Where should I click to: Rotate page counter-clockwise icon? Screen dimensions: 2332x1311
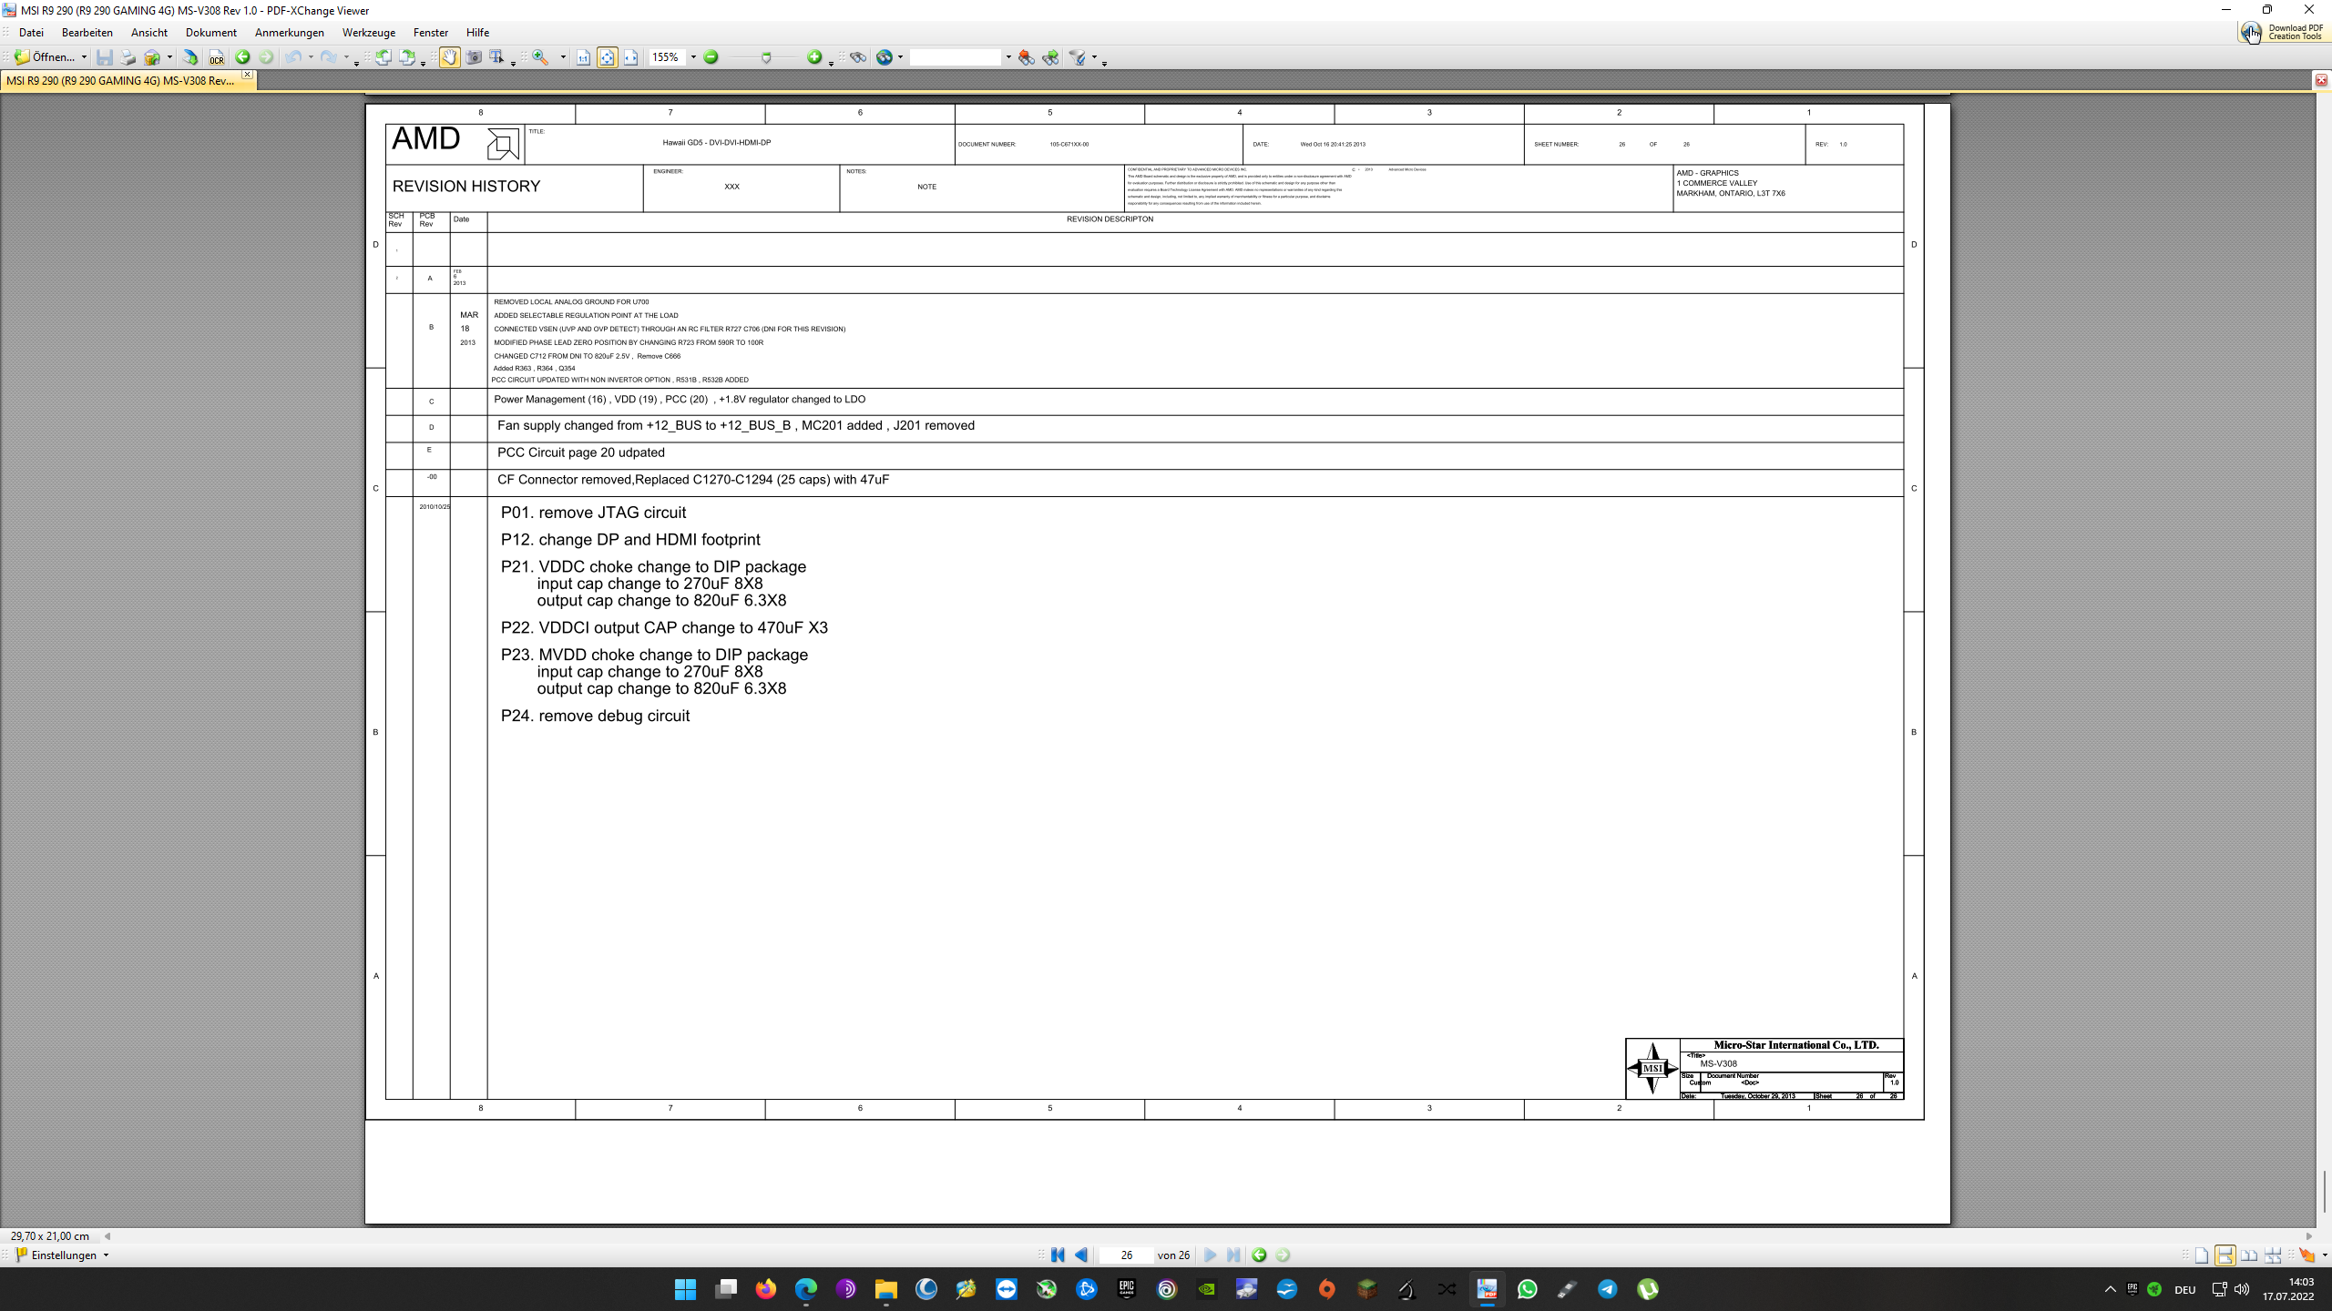point(384,57)
